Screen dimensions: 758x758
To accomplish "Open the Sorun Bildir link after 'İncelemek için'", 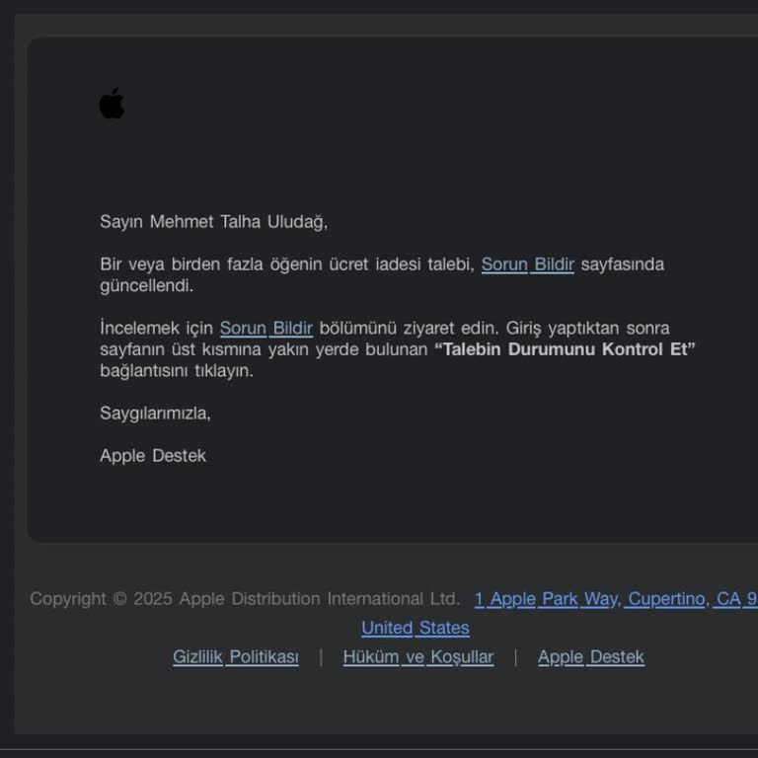I will point(266,329).
